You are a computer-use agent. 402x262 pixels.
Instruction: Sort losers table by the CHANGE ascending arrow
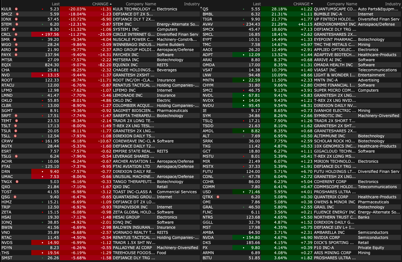click(111, 4)
